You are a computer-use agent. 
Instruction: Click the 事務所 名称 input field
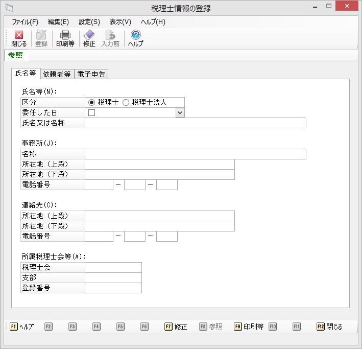195,154
